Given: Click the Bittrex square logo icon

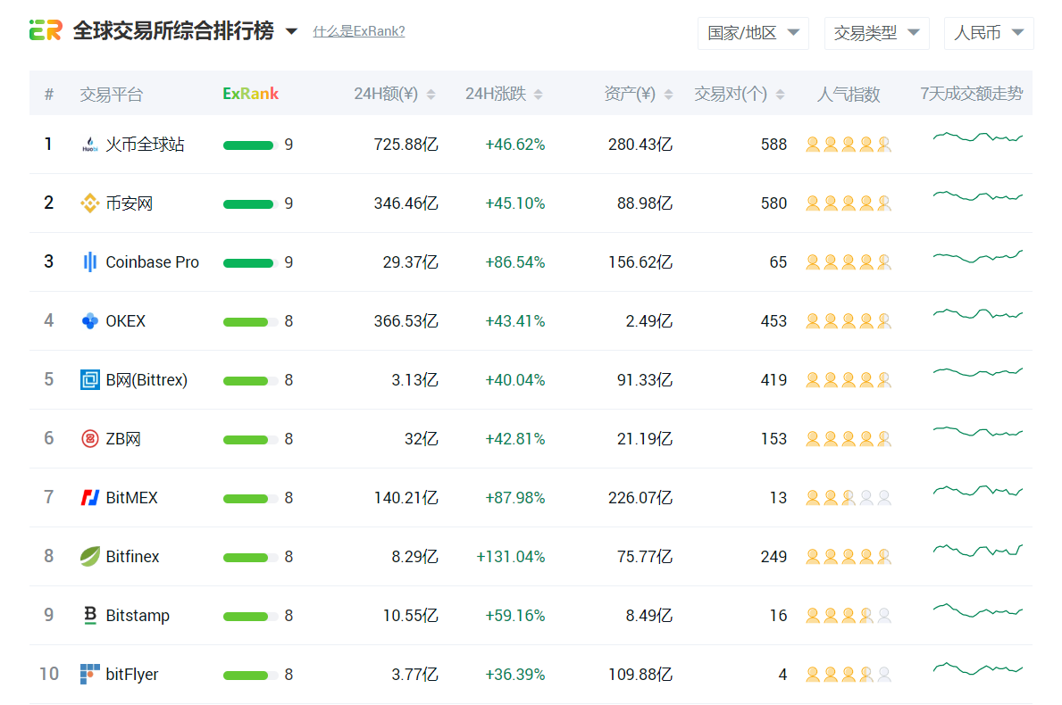Looking at the screenshot, I should point(89,379).
